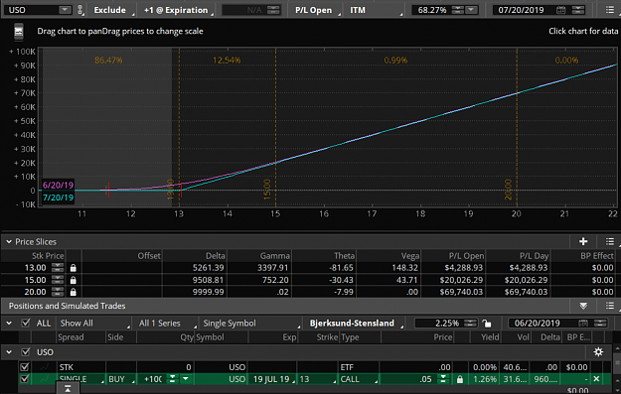This screenshot has width=621, height=394.
Task: Open the top bar hamburger menu
Action: tap(610, 10)
